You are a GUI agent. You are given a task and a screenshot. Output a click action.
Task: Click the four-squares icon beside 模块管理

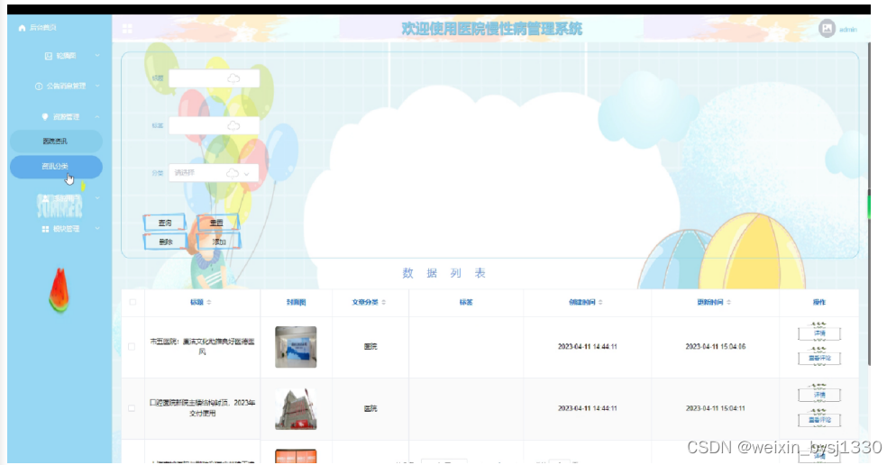pos(45,229)
